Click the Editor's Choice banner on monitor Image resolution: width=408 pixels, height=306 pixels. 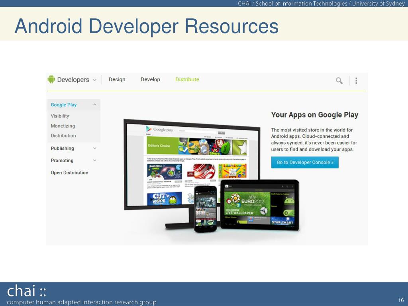click(x=197, y=146)
